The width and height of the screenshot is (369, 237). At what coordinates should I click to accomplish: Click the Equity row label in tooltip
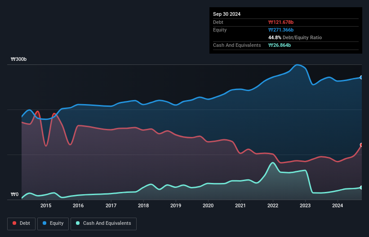click(x=220, y=30)
